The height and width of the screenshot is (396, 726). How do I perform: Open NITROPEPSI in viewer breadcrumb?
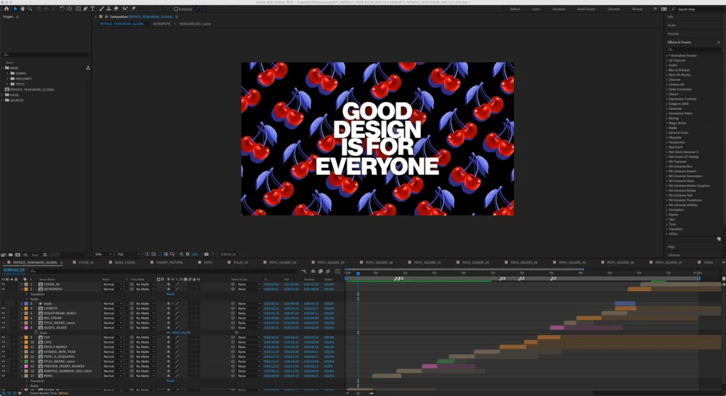[x=162, y=23]
